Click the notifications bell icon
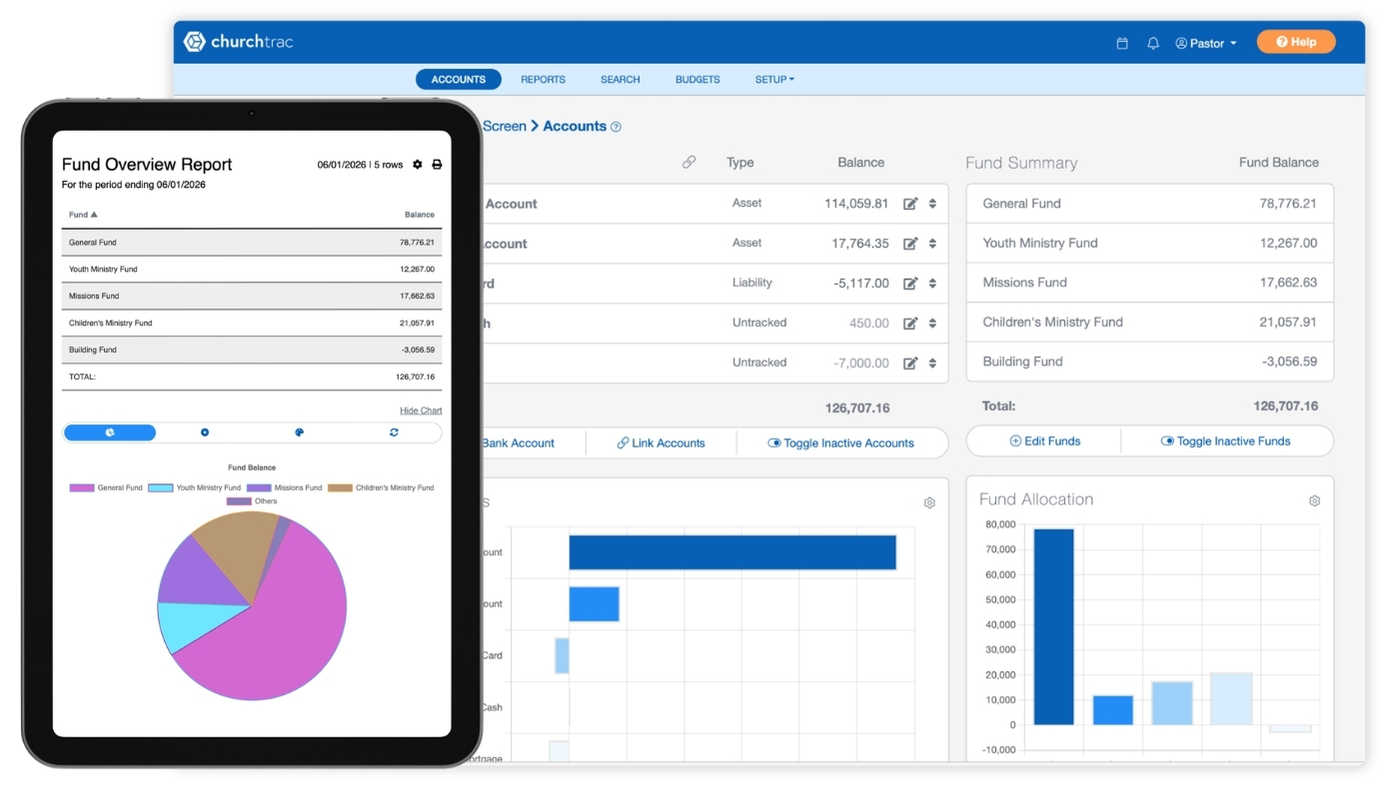 tap(1153, 43)
